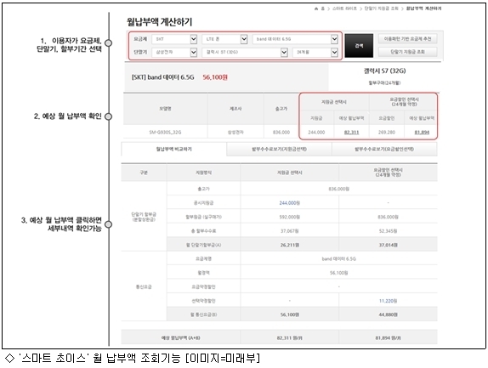Screen dimensions: 488x368
Task: Click 이용패턴 기반 요금제 추천 button
Action: (407, 39)
